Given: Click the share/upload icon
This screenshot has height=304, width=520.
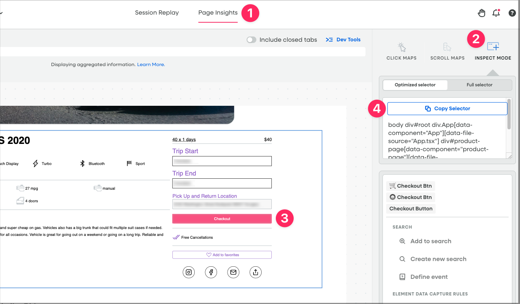Looking at the screenshot, I should (x=256, y=272).
